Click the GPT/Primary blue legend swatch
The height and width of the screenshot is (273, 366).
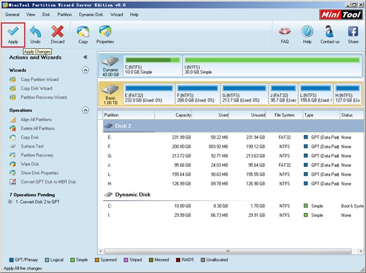11,260
